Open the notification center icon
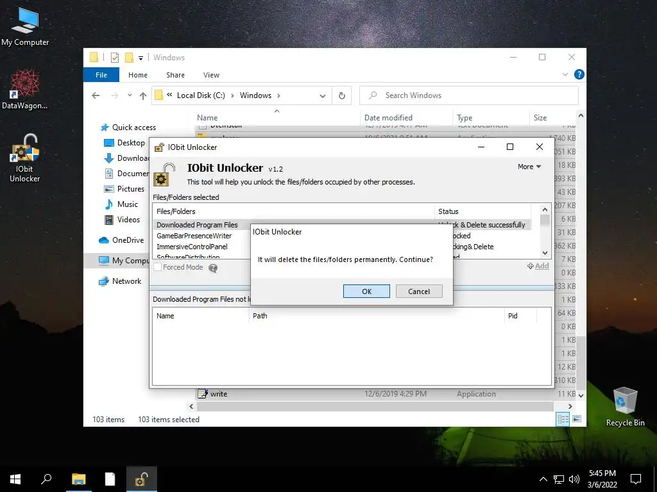The width and height of the screenshot is (657, 492). point(636,479)
